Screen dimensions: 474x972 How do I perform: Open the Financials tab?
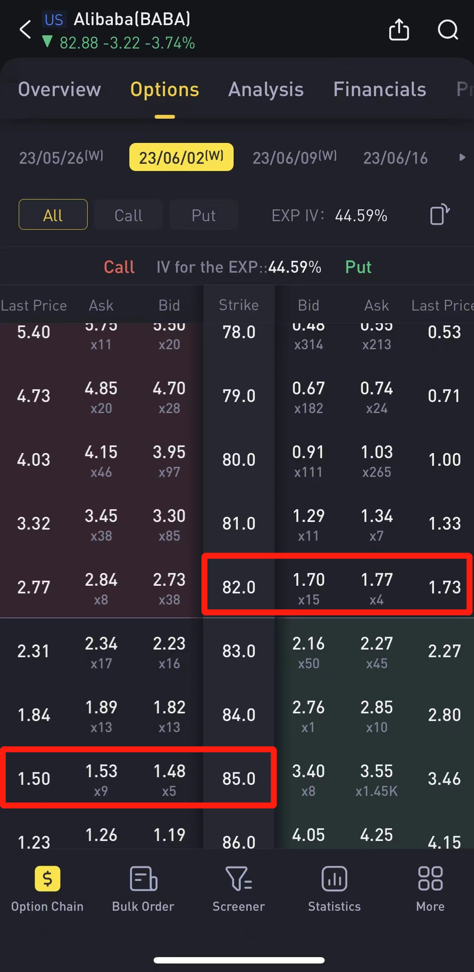[380, 89]
